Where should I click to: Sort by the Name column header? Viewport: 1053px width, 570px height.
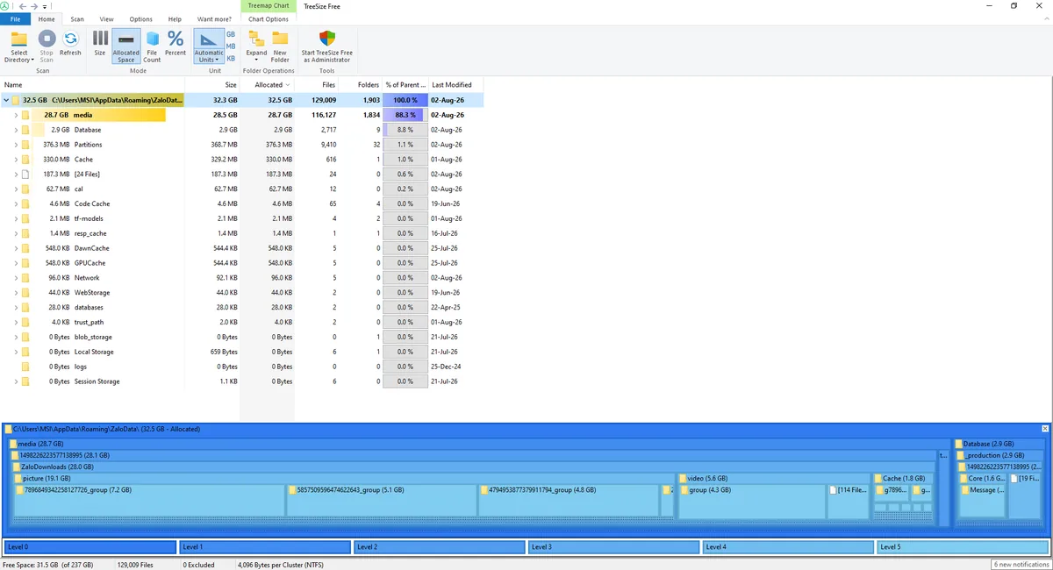pos(92,85)
